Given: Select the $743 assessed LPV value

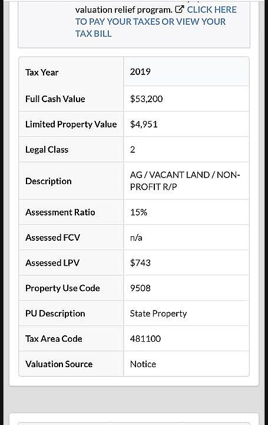Looking at the screenshot, I should click(x=140, y=263).
